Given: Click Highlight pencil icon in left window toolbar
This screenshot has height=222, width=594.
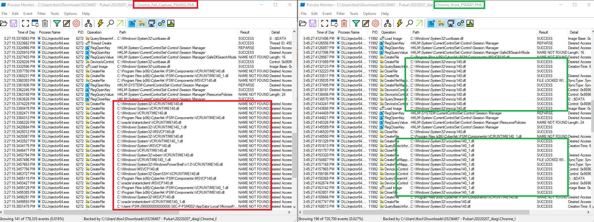Looking at the screenshot, I should click(x=66, y=23).
